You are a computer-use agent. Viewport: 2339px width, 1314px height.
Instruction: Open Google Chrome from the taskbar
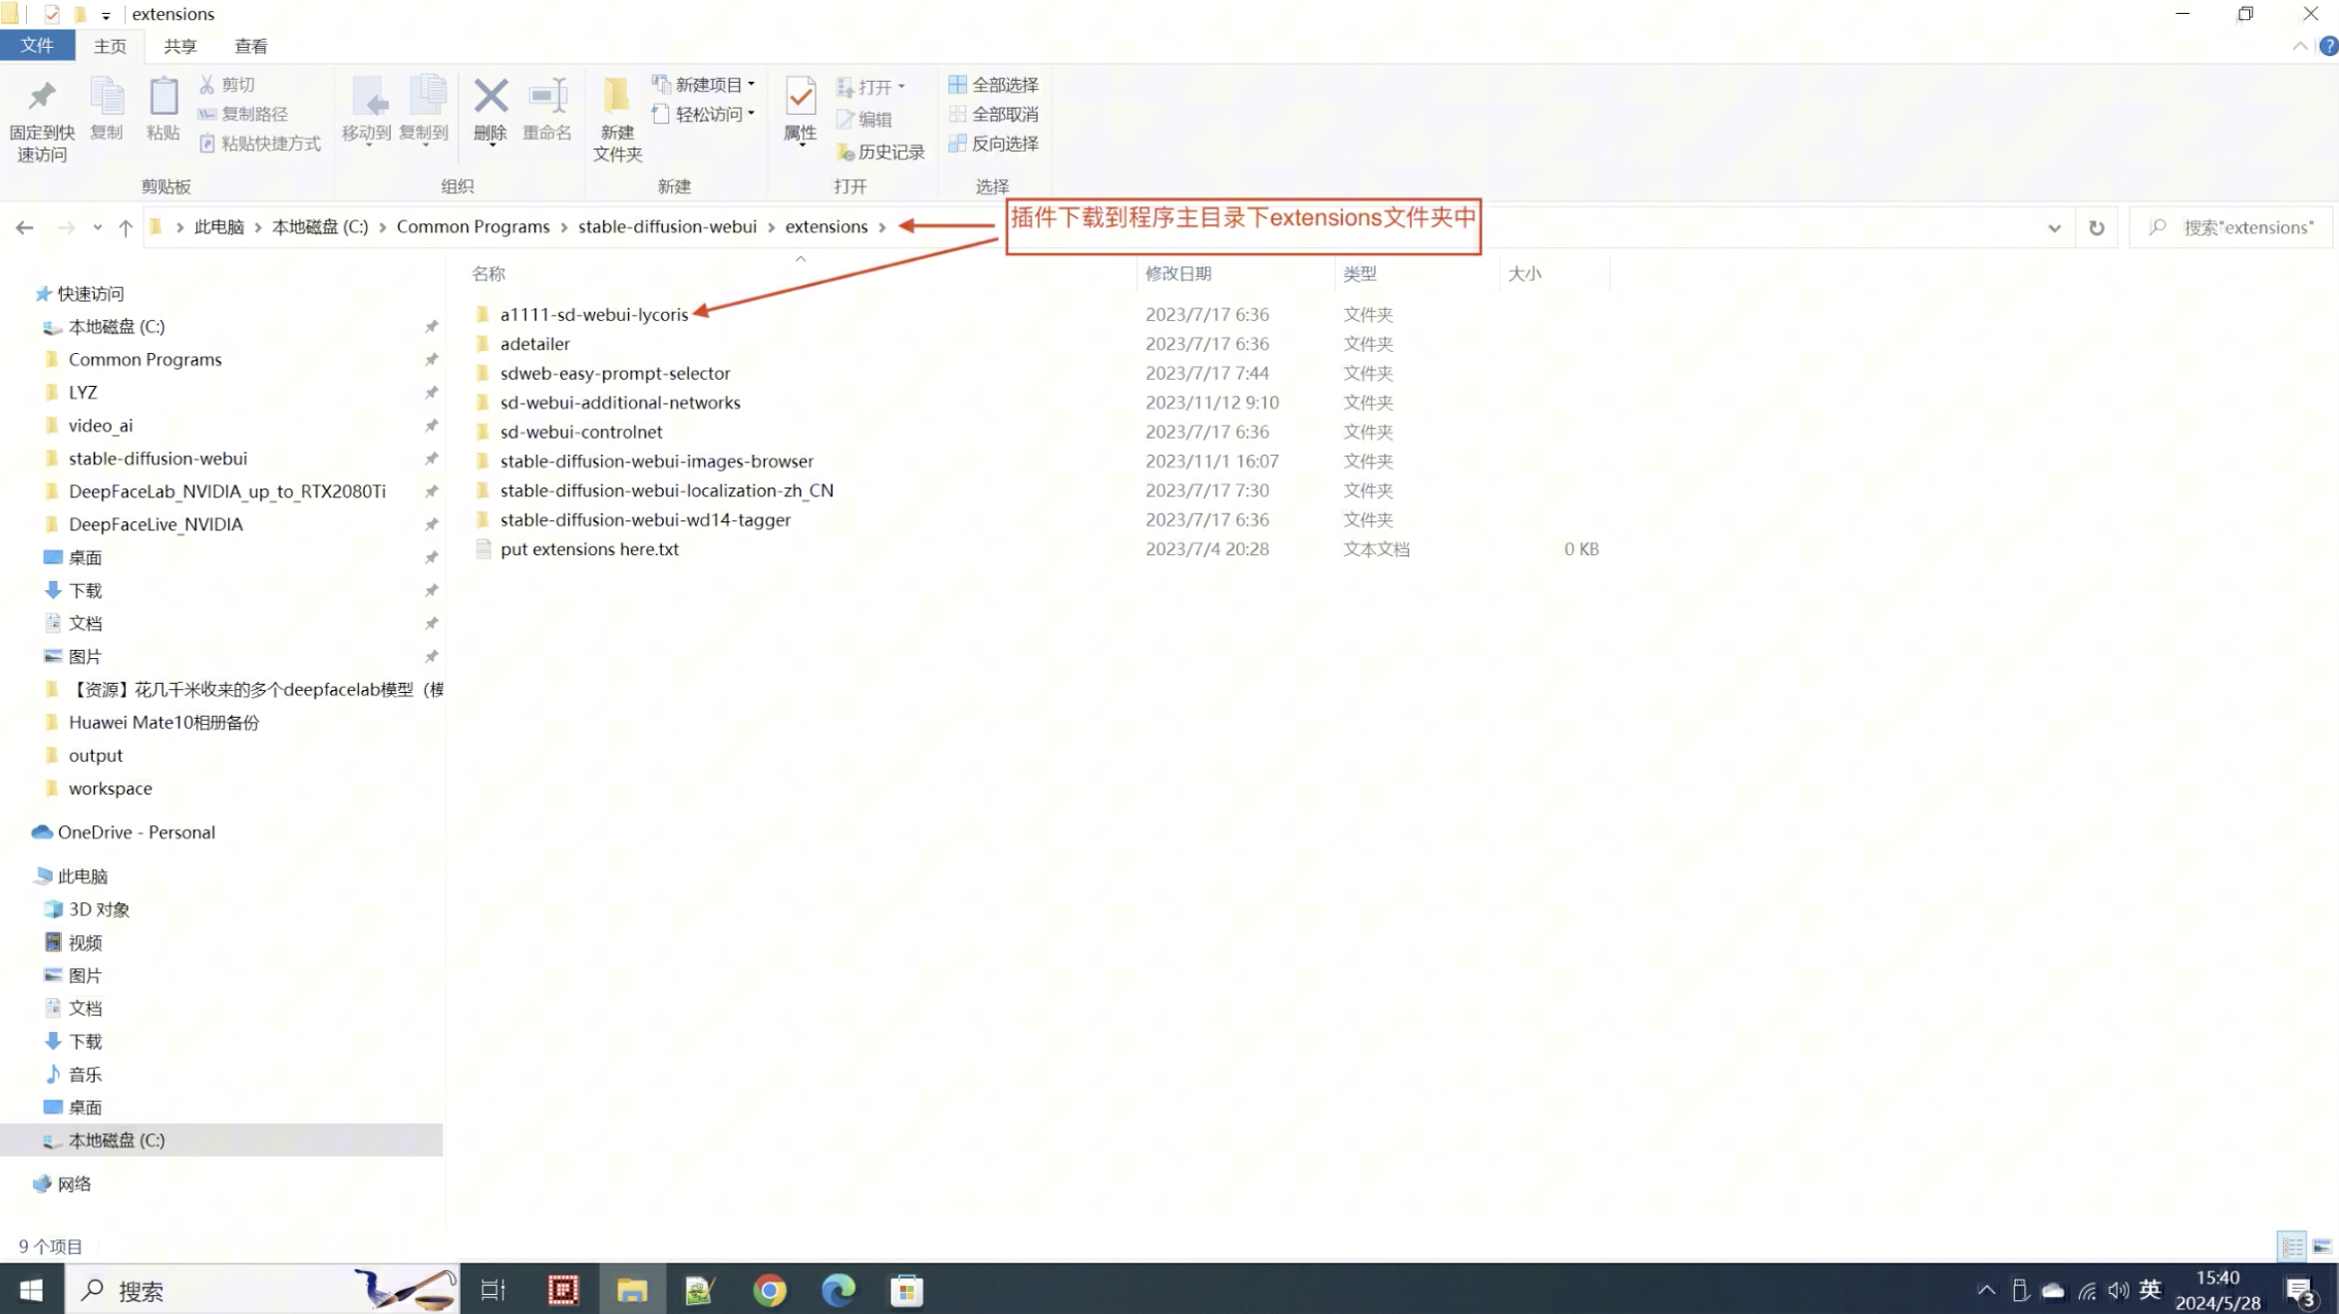[x=769, y=1290]
